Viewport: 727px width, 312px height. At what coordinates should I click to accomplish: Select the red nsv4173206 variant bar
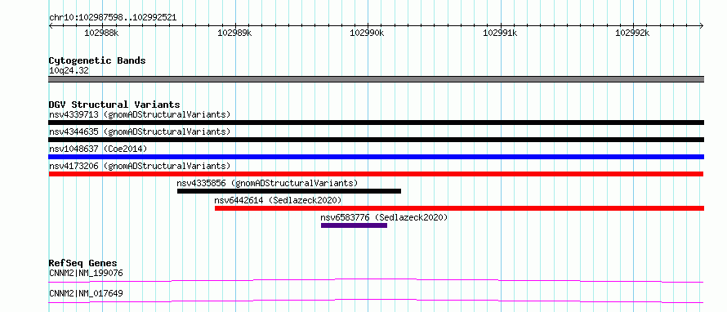(x=376, y=174)
